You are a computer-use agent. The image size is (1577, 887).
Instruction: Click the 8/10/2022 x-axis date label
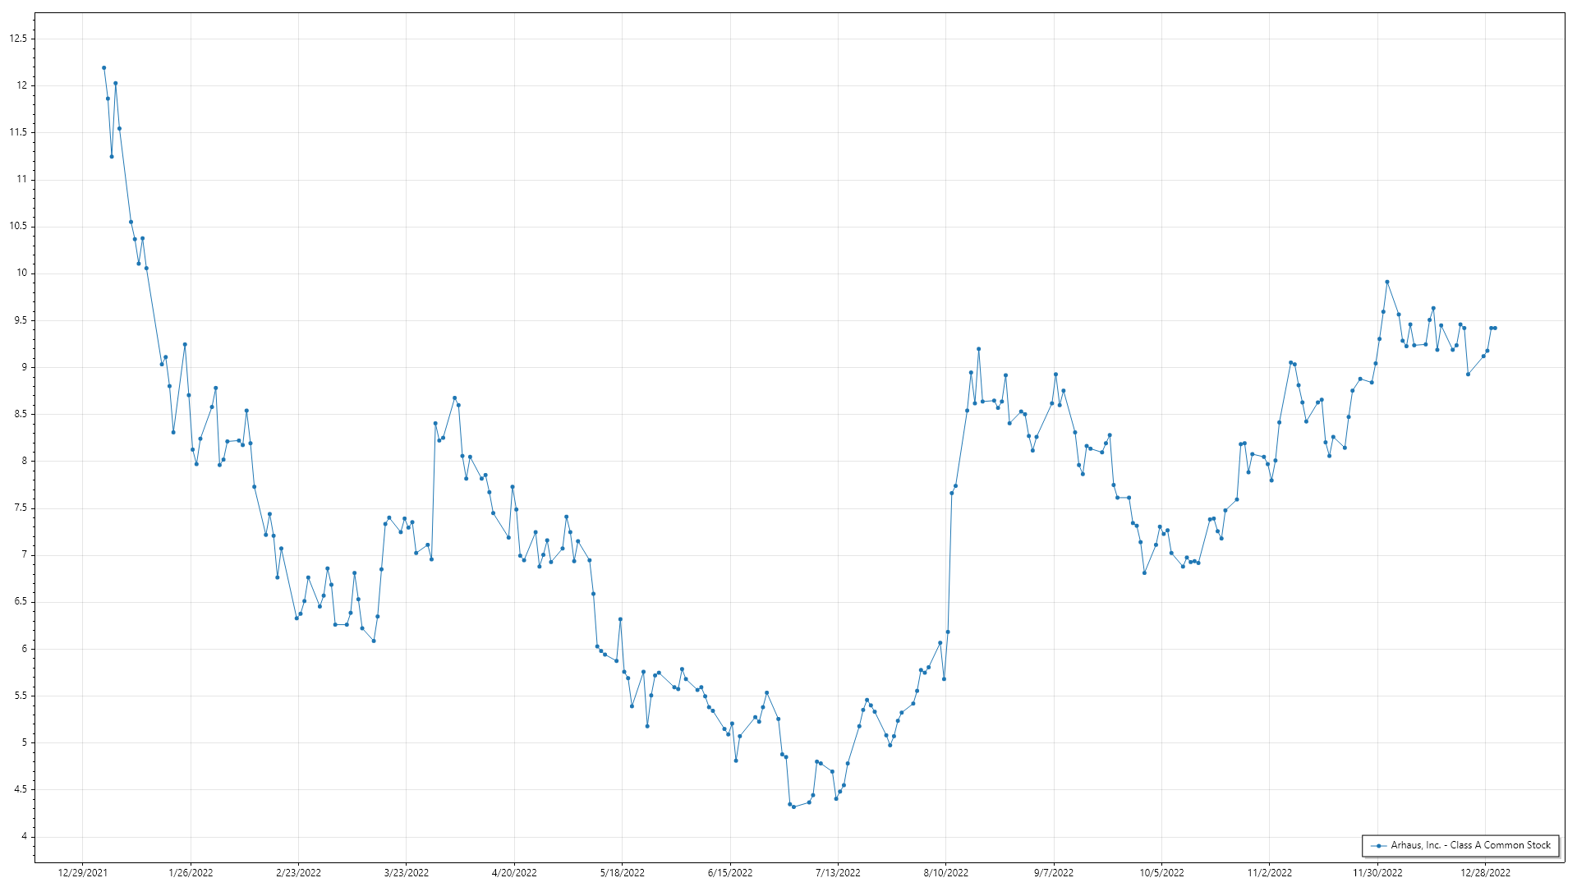tap(945, 872)
